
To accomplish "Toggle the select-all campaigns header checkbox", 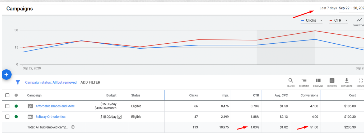I will pos(7,95).
